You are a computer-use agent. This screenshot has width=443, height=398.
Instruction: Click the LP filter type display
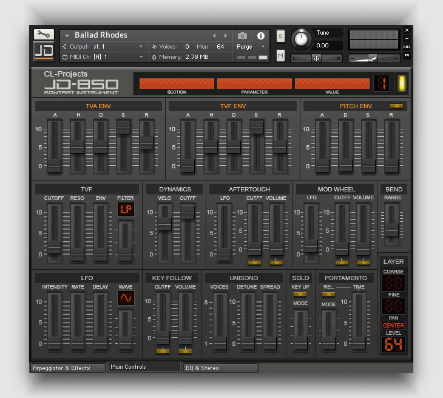pos(126,209)
